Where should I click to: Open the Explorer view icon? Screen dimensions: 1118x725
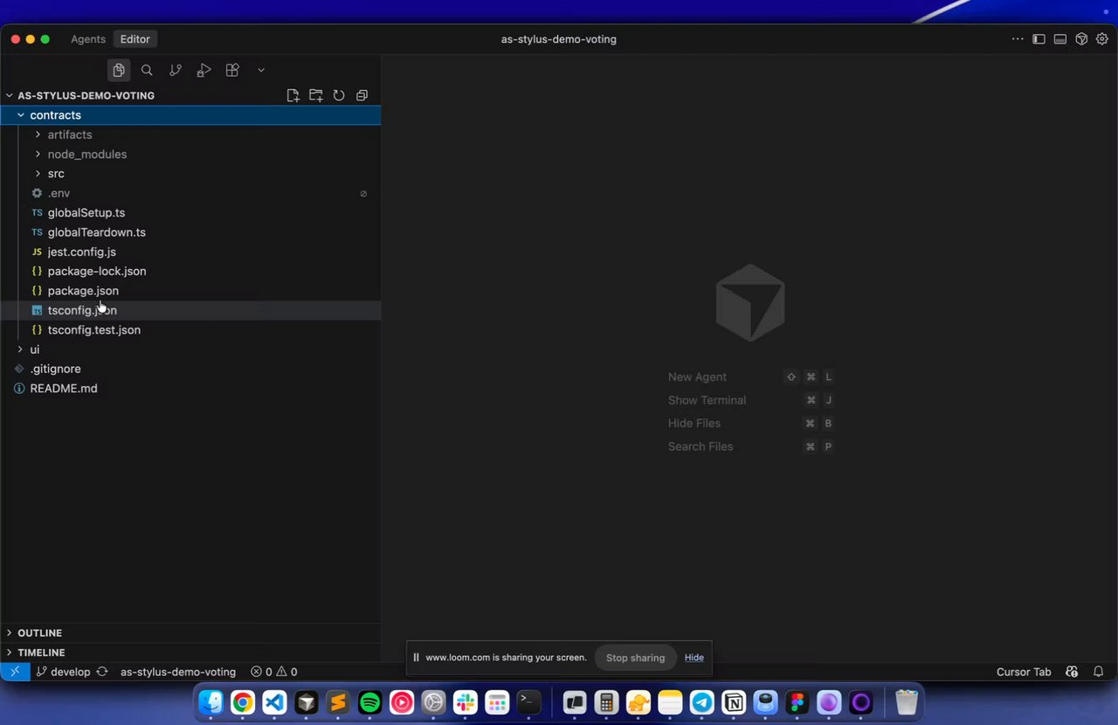[119, 70]
